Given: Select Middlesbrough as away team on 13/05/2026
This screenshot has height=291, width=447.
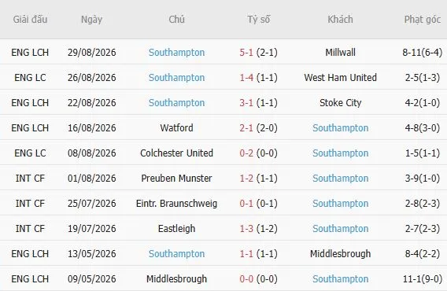Looking at the screenshot, I should 341,254.
